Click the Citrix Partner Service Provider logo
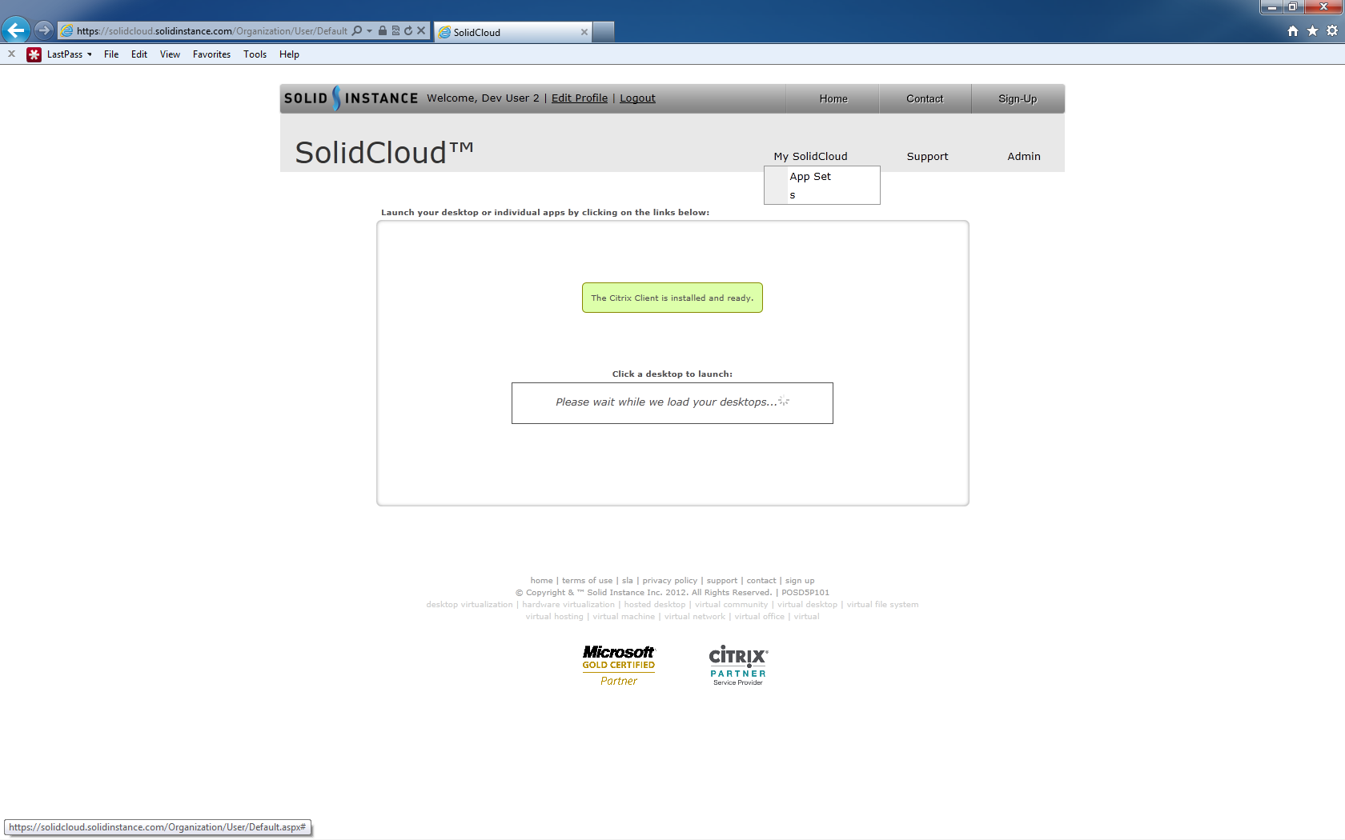 point(738,666)
